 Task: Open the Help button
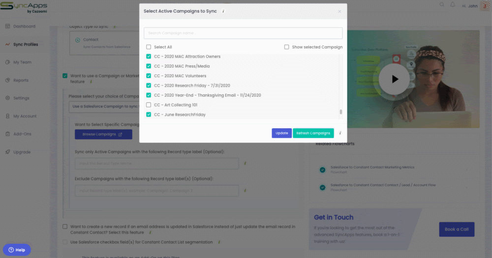pos(17,250)
